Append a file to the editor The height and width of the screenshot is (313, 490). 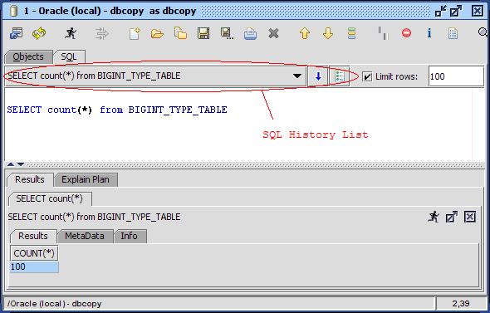(x=180, y=33)
